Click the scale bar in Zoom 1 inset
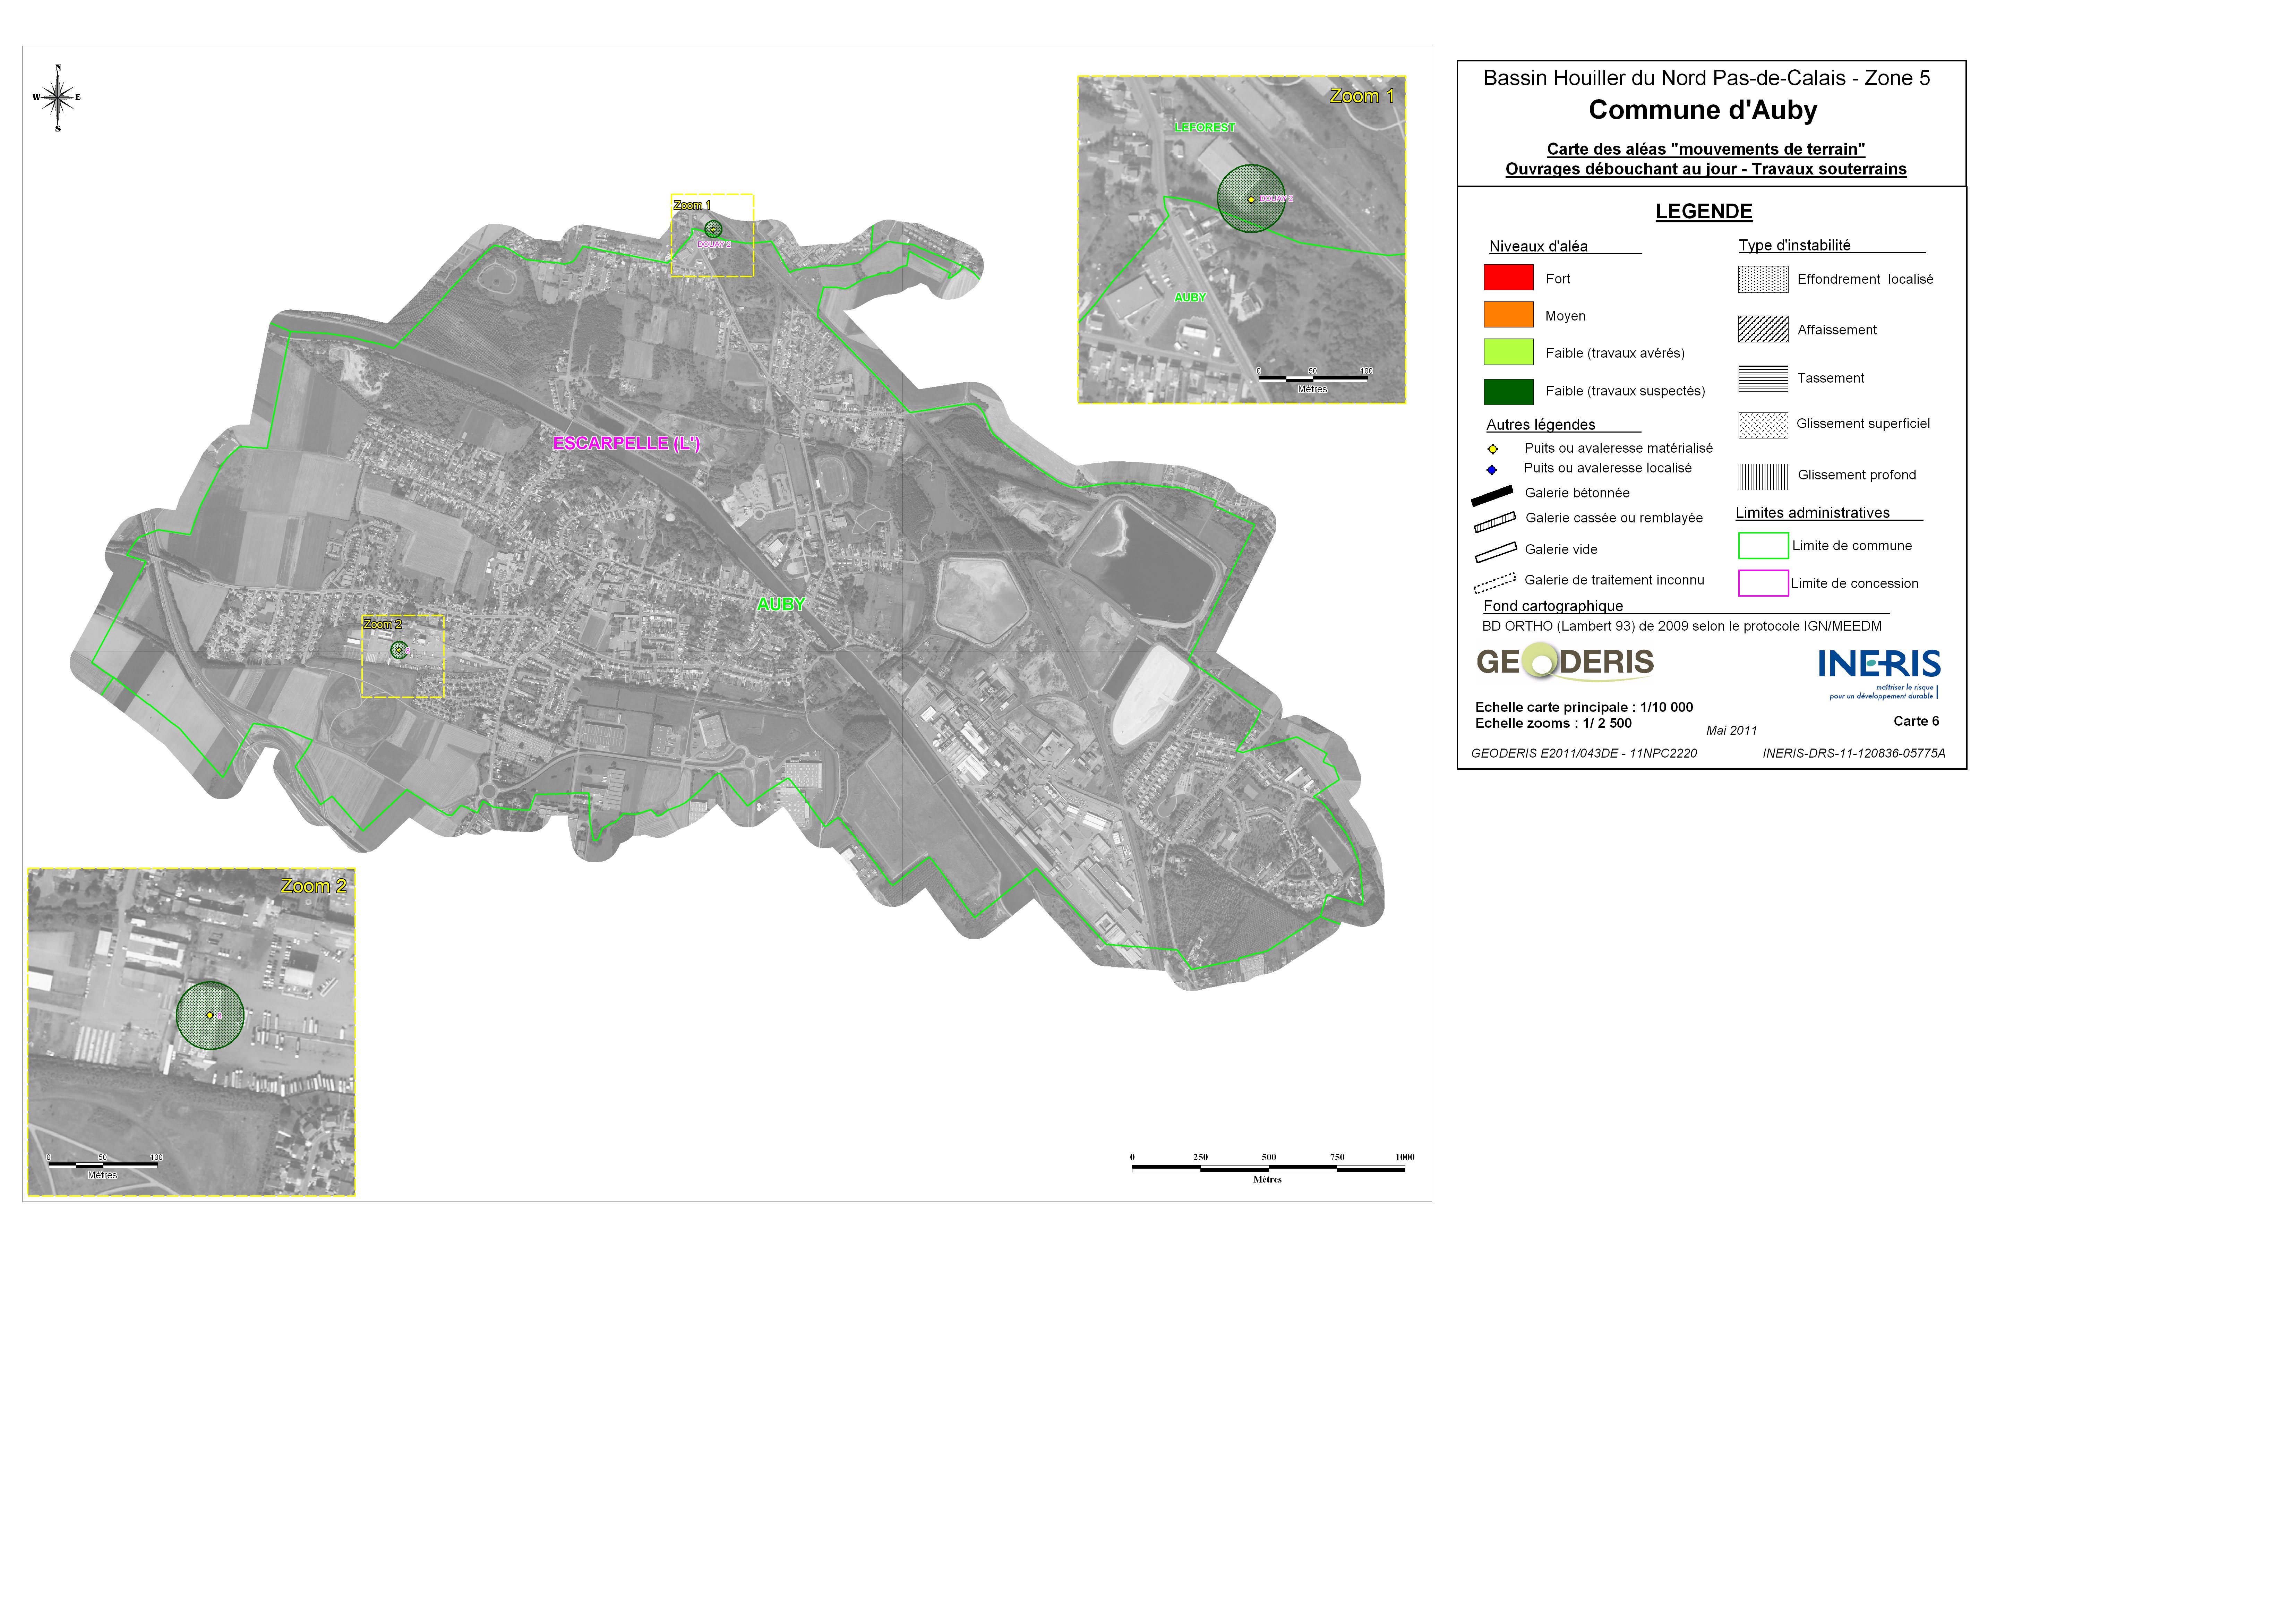 pyautogui.click(x=1313, y=380)
